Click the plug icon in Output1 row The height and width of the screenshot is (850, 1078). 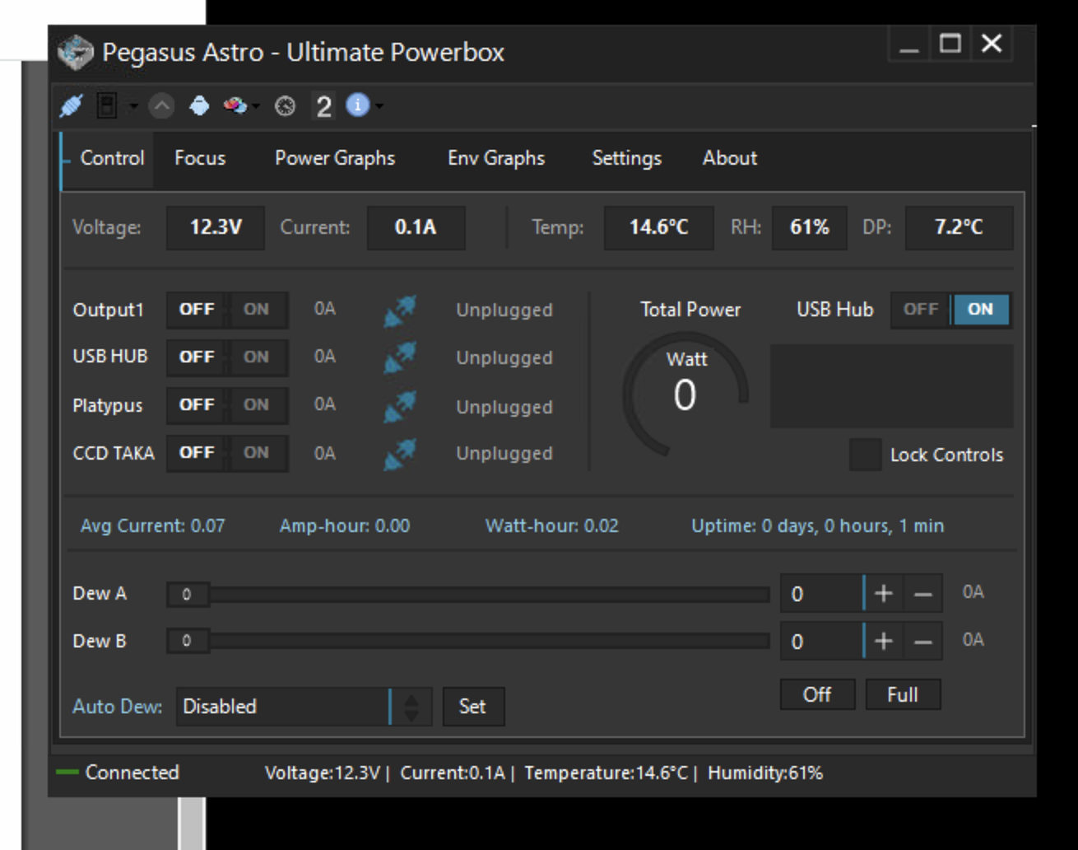(400, 311)
